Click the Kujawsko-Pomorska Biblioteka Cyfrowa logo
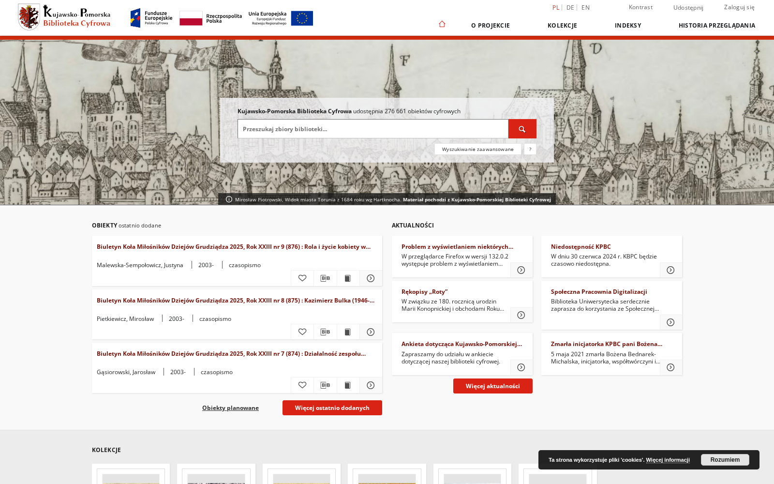 (x=64, y=17)
